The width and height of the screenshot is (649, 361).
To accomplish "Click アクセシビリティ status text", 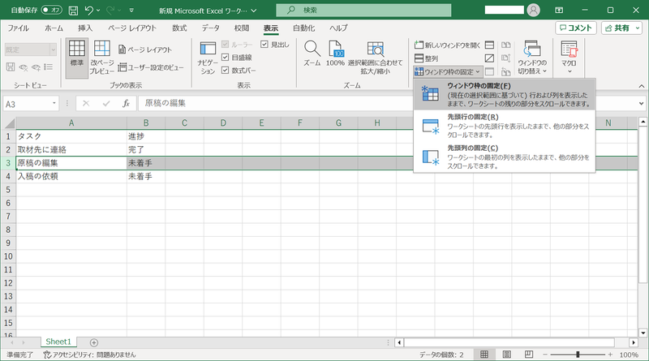I will click(x=90, y=355).
